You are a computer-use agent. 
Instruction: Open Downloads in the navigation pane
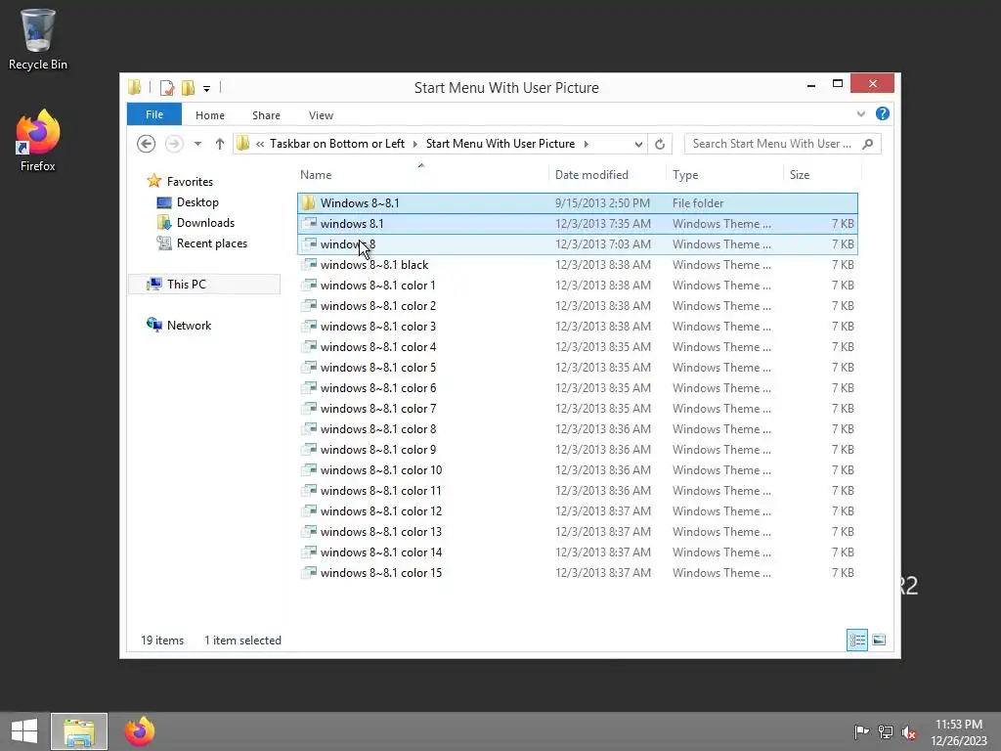[x=205, y=223]
